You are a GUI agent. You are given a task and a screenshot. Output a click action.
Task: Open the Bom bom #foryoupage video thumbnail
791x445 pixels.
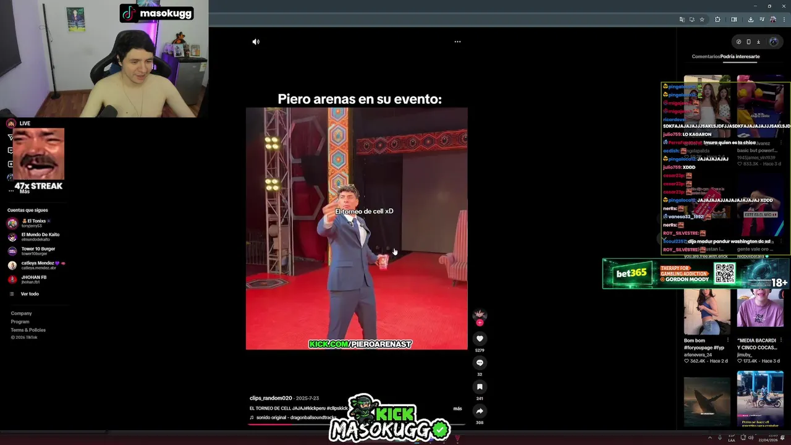707,311
